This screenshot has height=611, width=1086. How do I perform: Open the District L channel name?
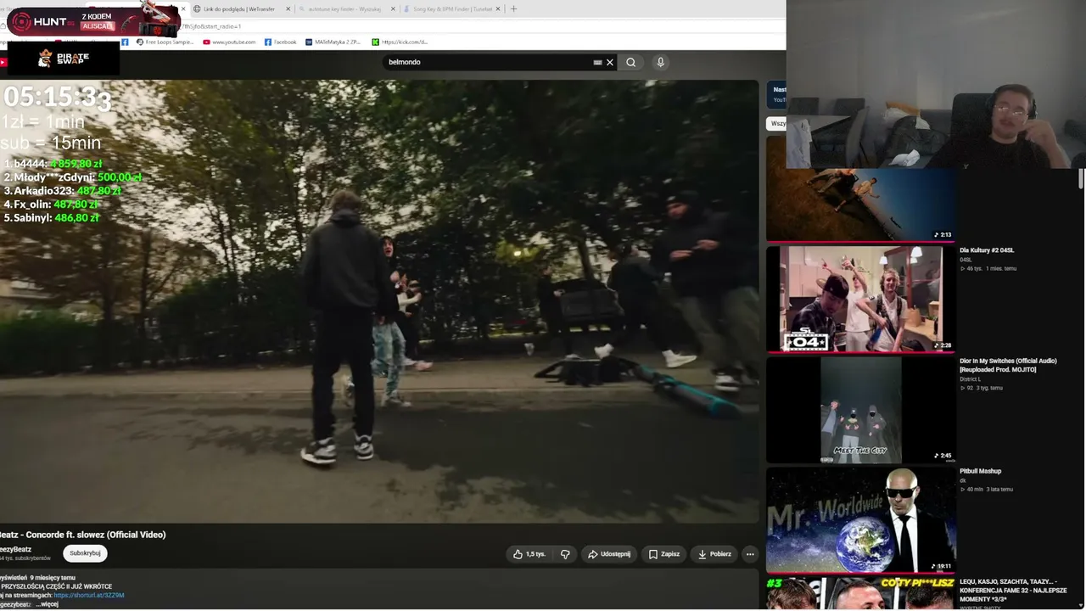970,379
